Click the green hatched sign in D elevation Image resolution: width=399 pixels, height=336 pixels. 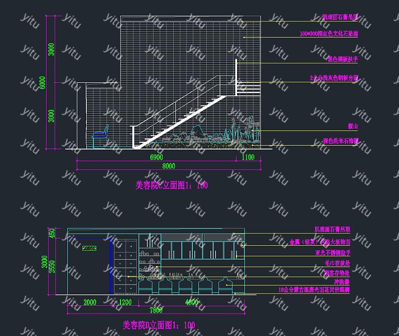pos(89,248)
